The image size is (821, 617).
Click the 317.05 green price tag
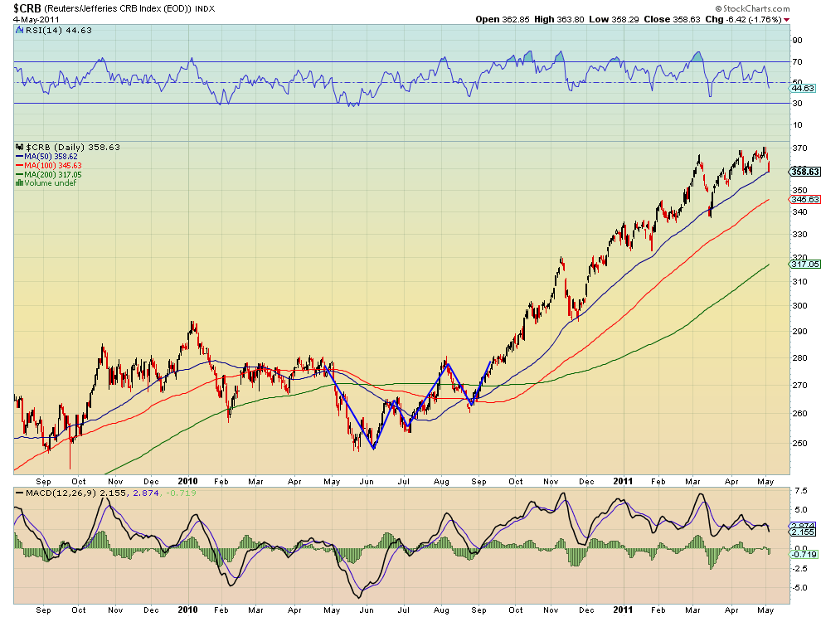(x=804, y=264)
